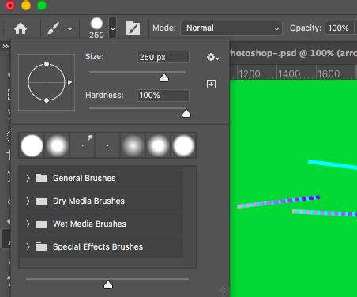Click the Home icon in options bar

[x=21, y=28]
